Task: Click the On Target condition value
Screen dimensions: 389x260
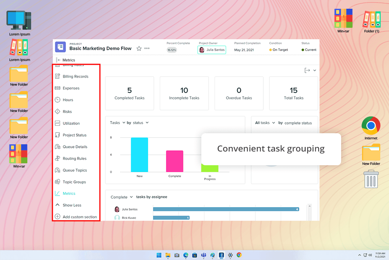Action: [278, 50]
